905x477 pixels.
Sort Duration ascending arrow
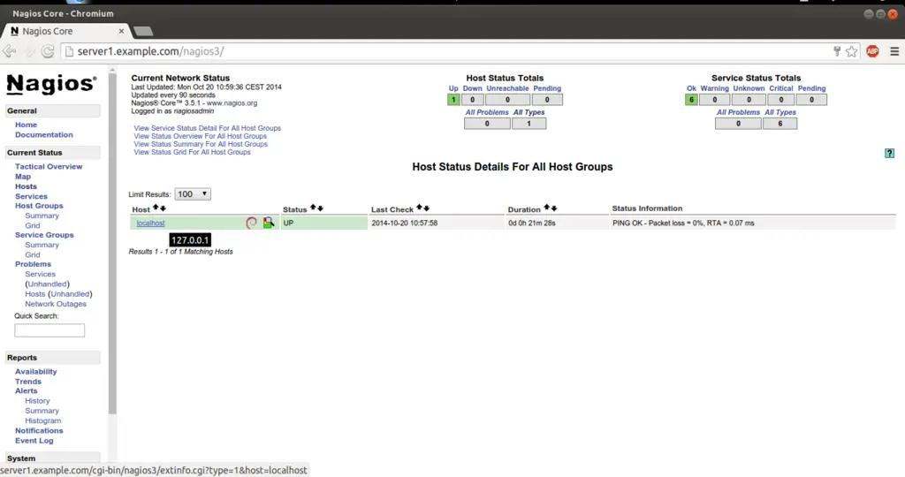(546, 207)
